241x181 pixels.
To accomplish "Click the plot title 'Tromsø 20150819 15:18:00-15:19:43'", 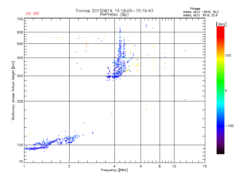I will click(114, 11).
